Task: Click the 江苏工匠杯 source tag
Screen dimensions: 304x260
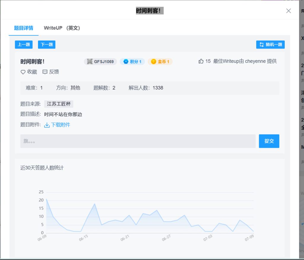Action: [x=59, y=104]
